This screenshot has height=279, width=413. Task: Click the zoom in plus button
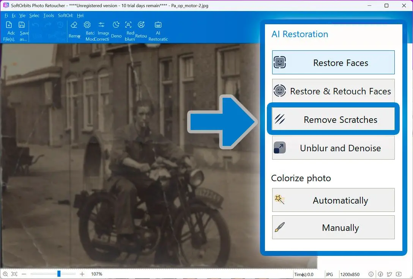[x=82, y=274]
